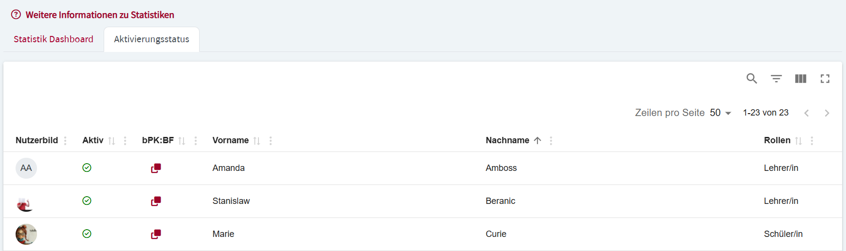Open the show/hide columns icon
Screen dimensions: 846x251
800,79
